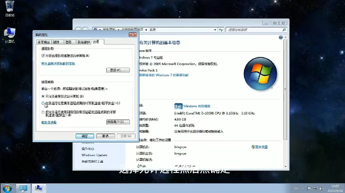
Task: Click the Cancel button
Action: click(105, 136)
